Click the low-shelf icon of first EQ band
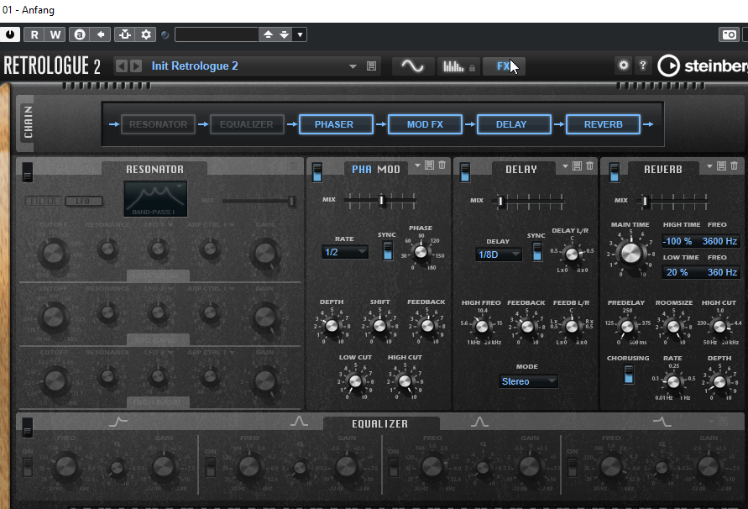 point(118,422)
